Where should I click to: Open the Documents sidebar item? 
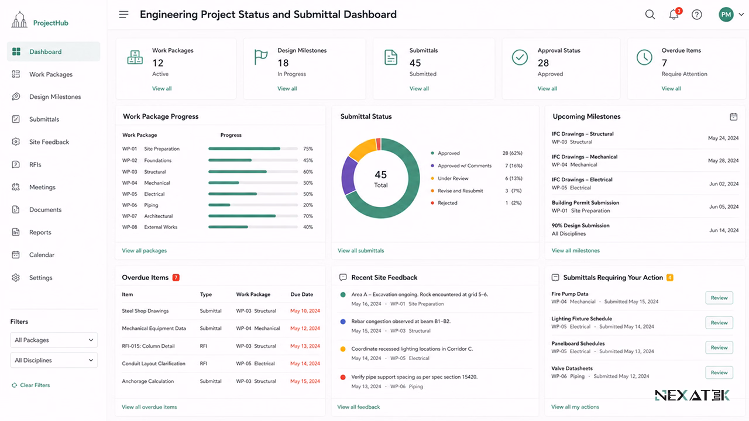(45, 209)
